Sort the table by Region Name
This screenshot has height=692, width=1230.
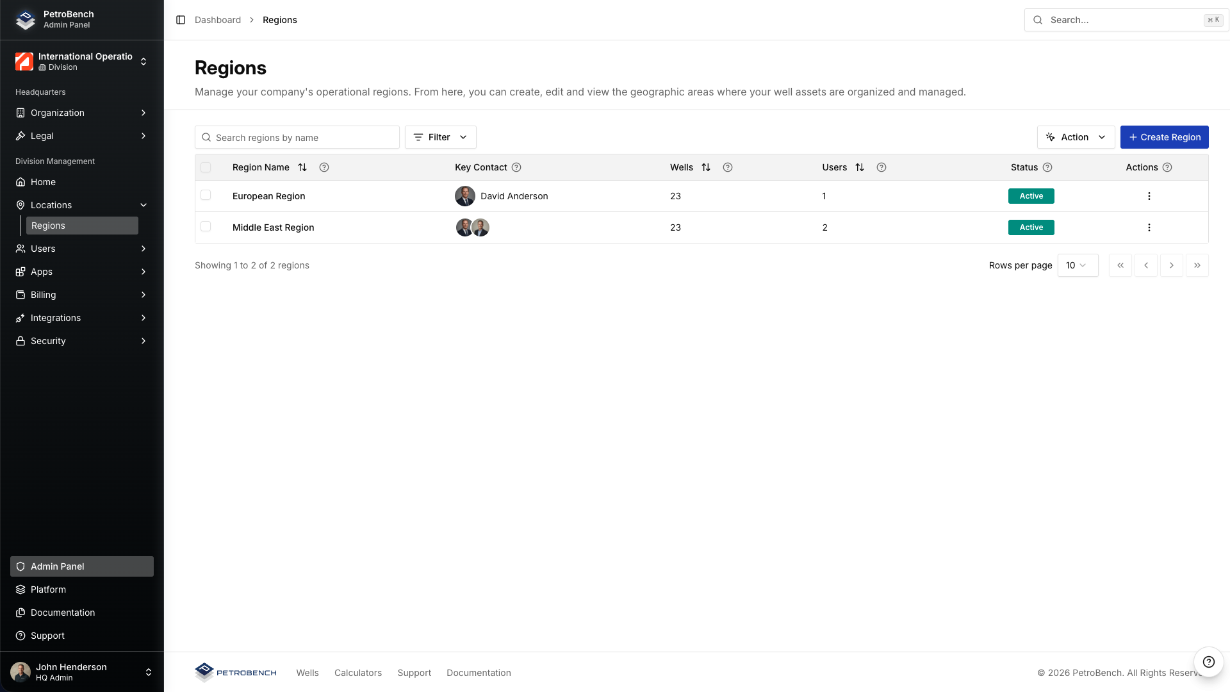[x=302, y=167]
